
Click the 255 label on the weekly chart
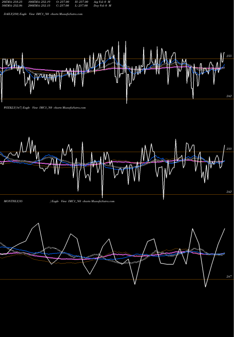229,149
